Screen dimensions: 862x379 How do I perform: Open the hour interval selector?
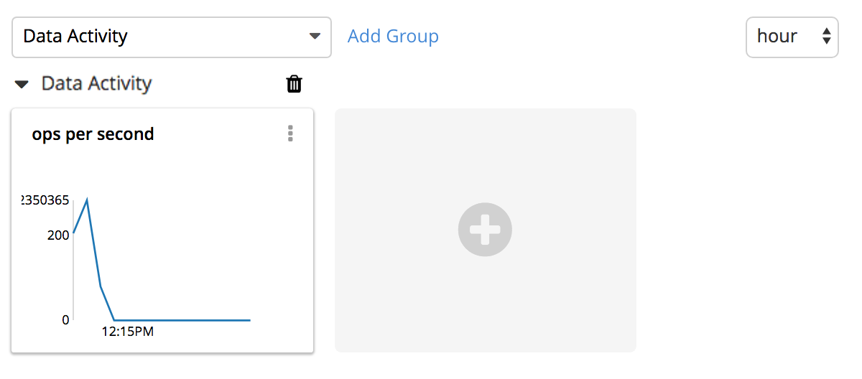coord(792,37)
